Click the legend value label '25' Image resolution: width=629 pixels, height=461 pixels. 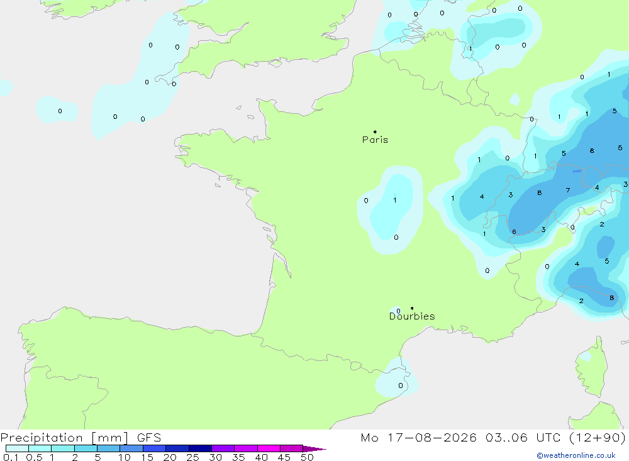coord(193,457)
